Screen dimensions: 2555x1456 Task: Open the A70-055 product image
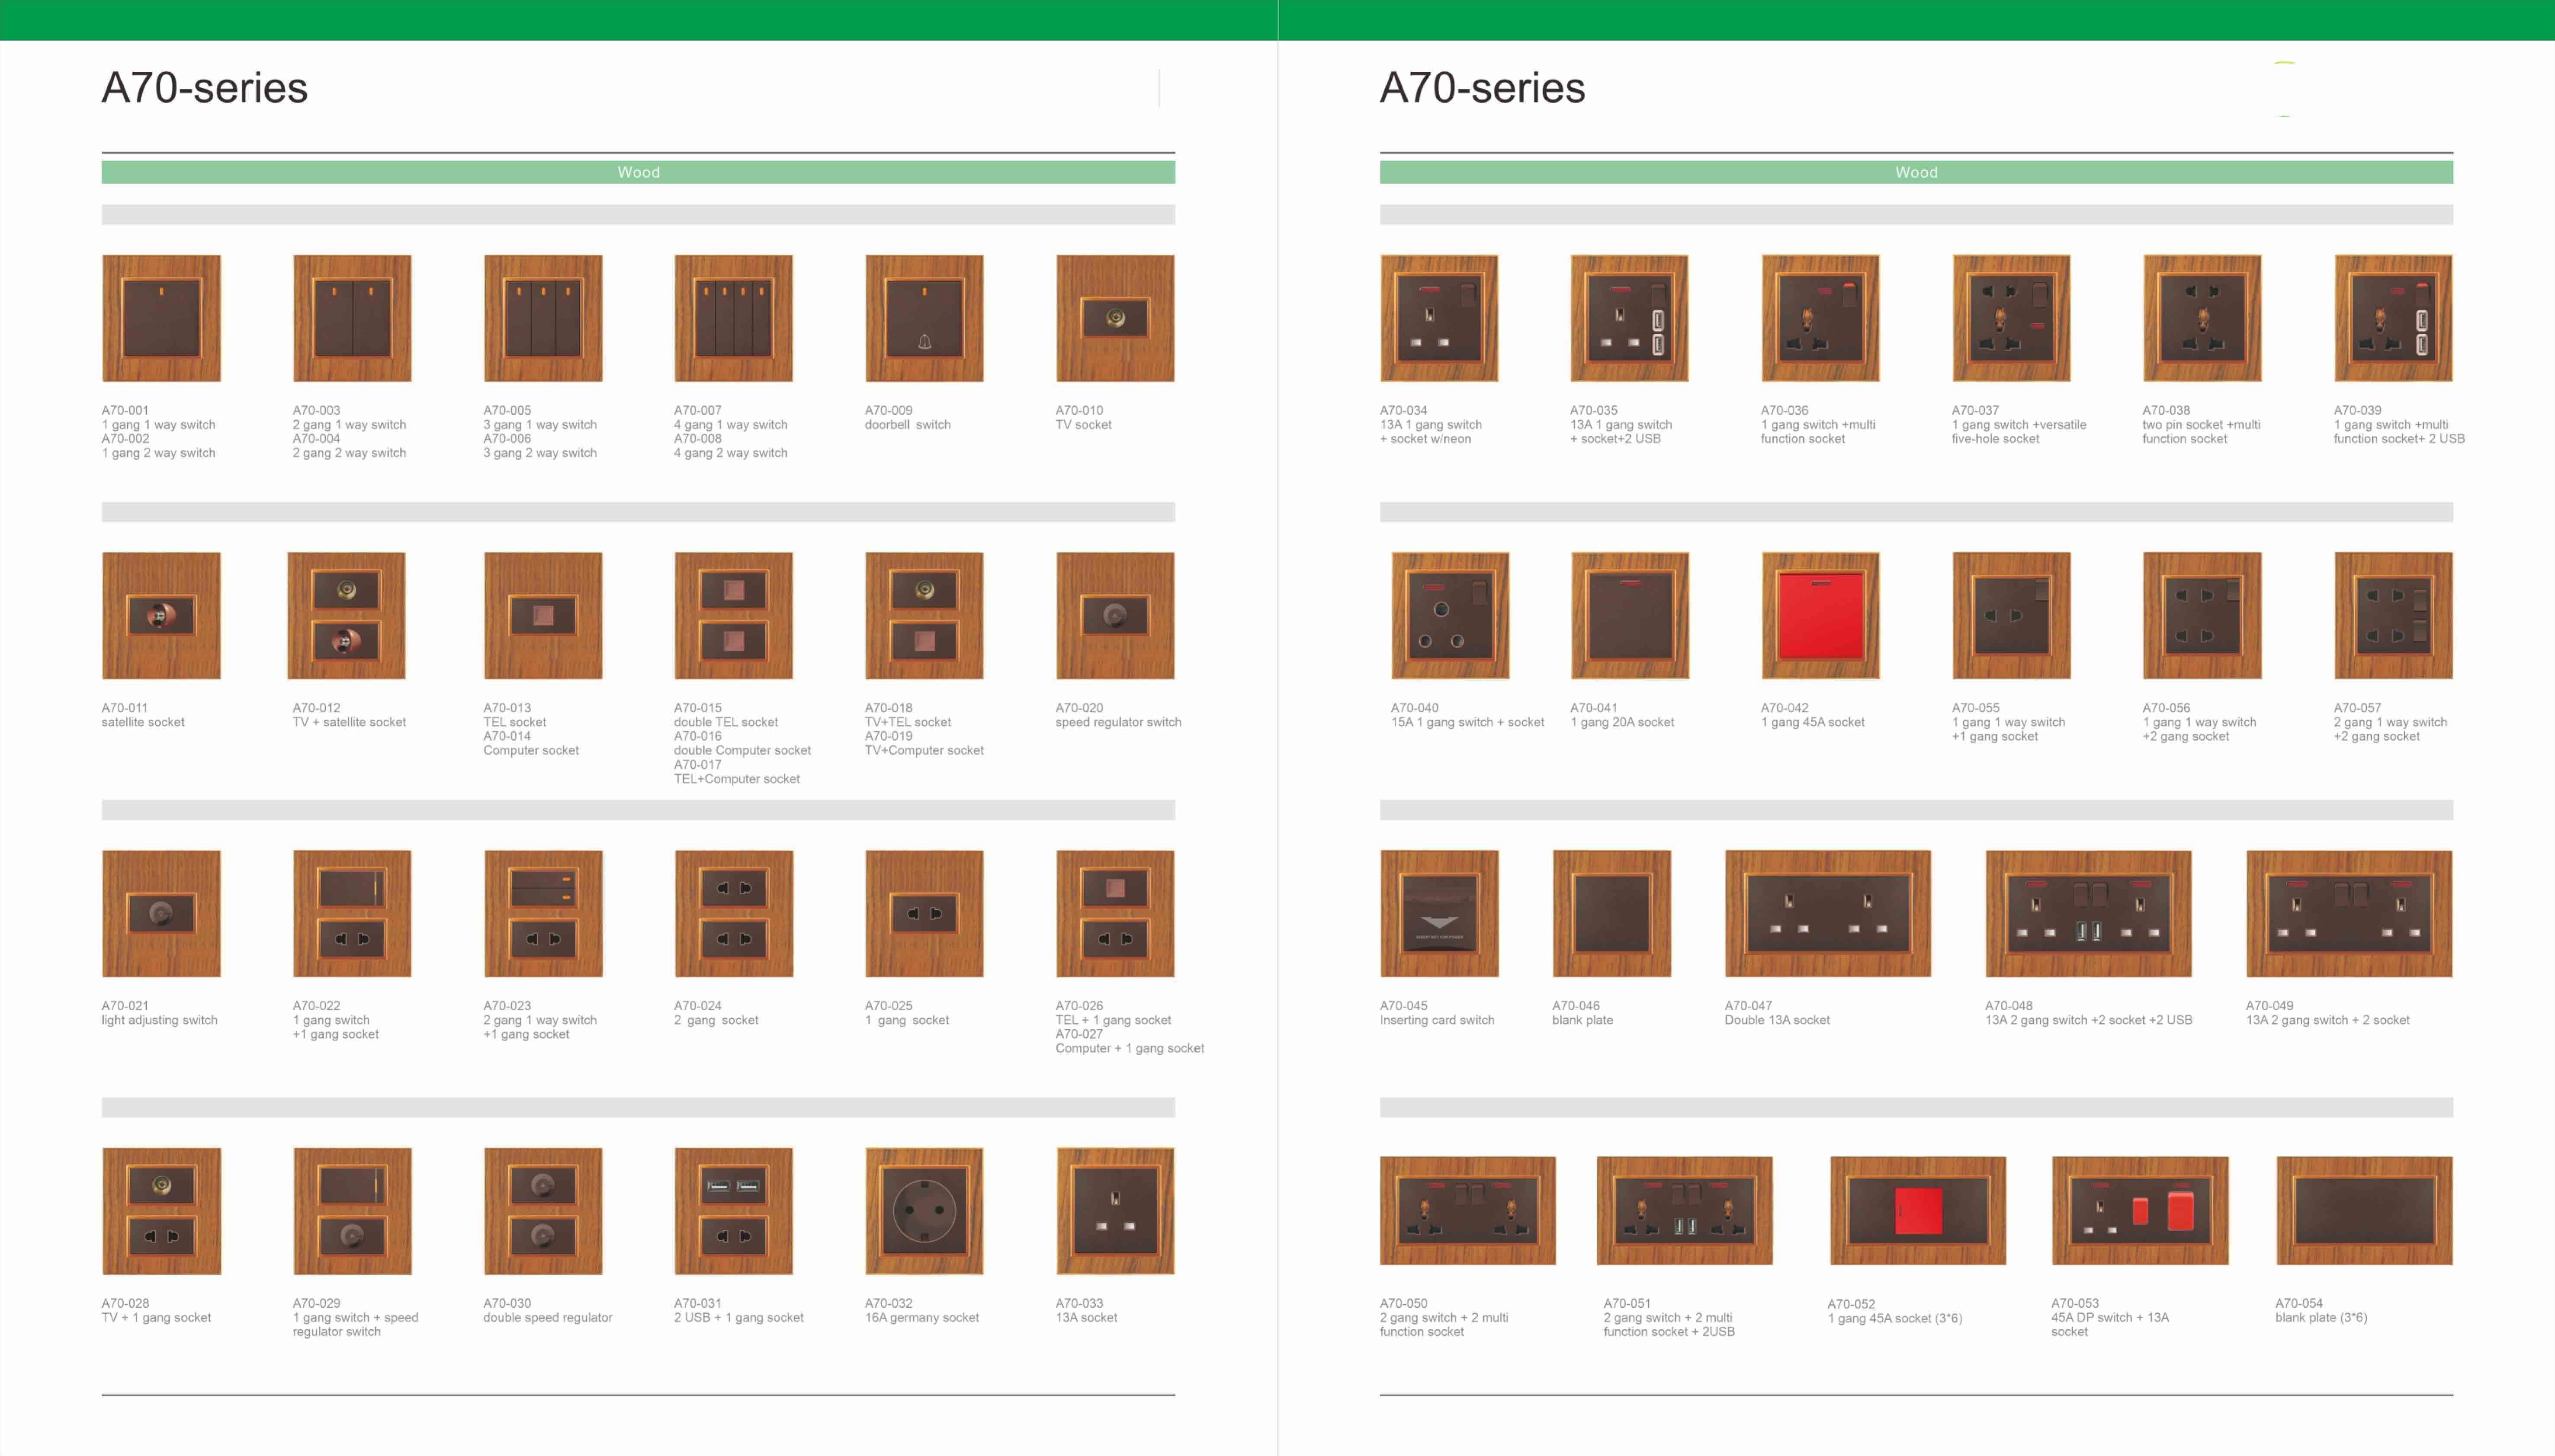[x=2011, y=616]
